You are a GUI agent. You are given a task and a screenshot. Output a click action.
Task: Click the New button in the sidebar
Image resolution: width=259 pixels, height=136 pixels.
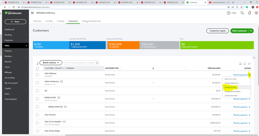tap(15, 22)
